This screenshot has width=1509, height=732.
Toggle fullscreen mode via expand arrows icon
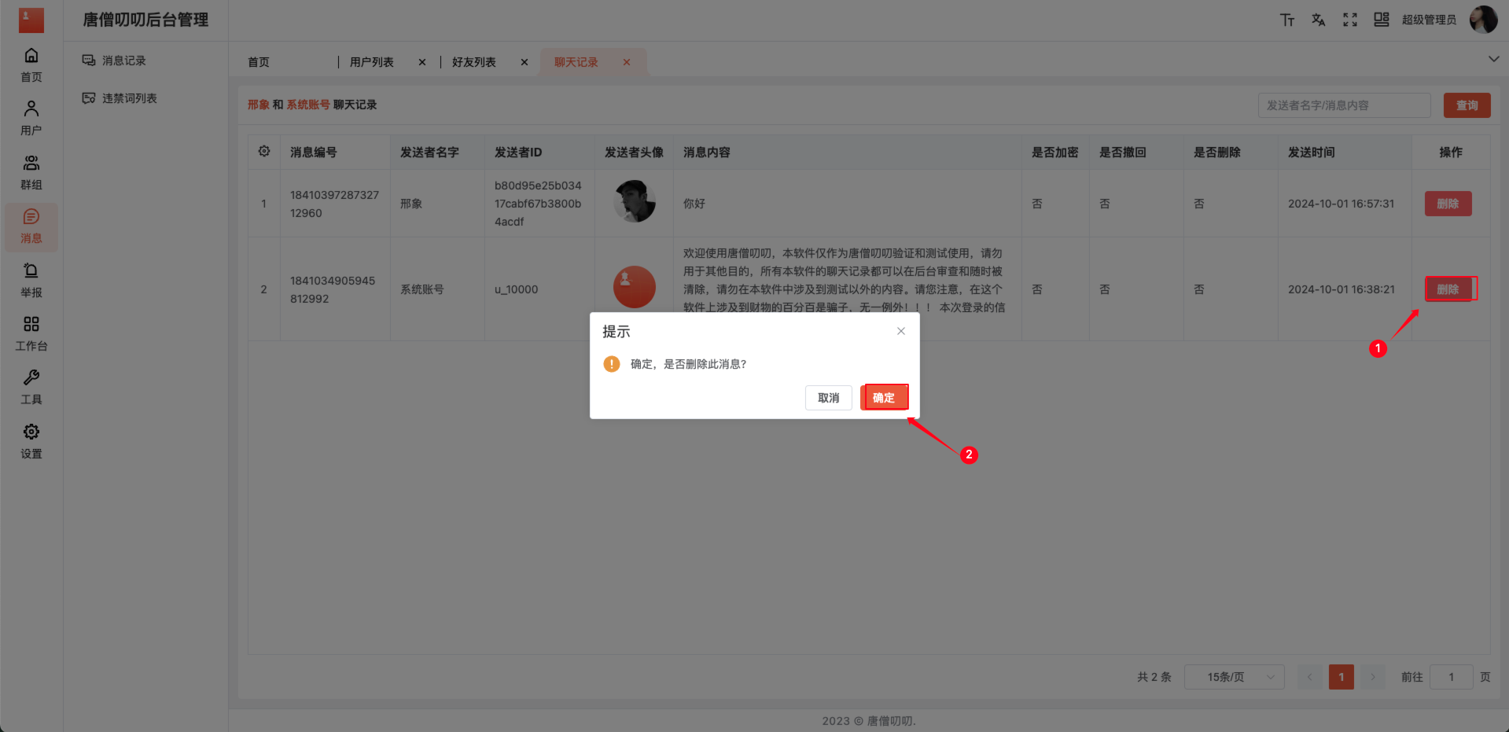1349,20
